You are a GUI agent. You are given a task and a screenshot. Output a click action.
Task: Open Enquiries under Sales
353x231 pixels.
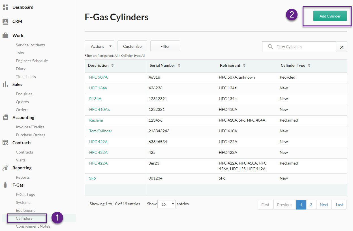(x=24, y=94)
